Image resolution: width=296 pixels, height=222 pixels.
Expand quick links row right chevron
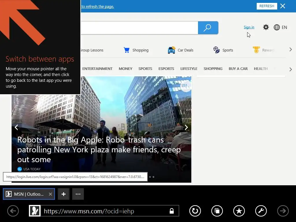pyautogui.click(x=291, y=50)
